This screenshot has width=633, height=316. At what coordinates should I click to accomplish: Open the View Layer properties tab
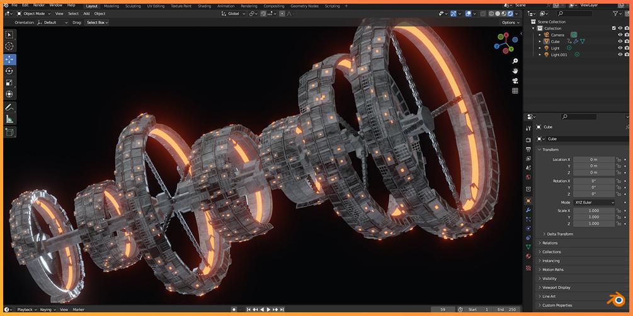click(x=528, y=158)
